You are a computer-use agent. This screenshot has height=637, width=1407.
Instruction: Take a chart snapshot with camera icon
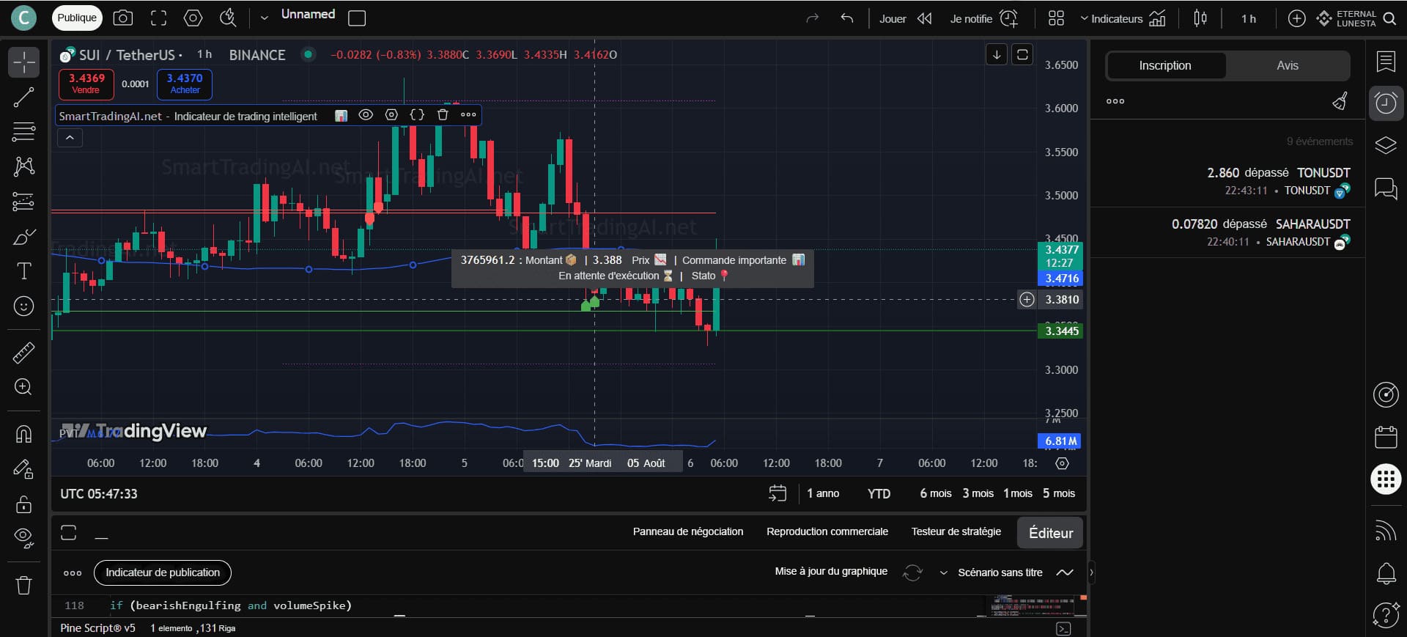(x=123, y=18)
